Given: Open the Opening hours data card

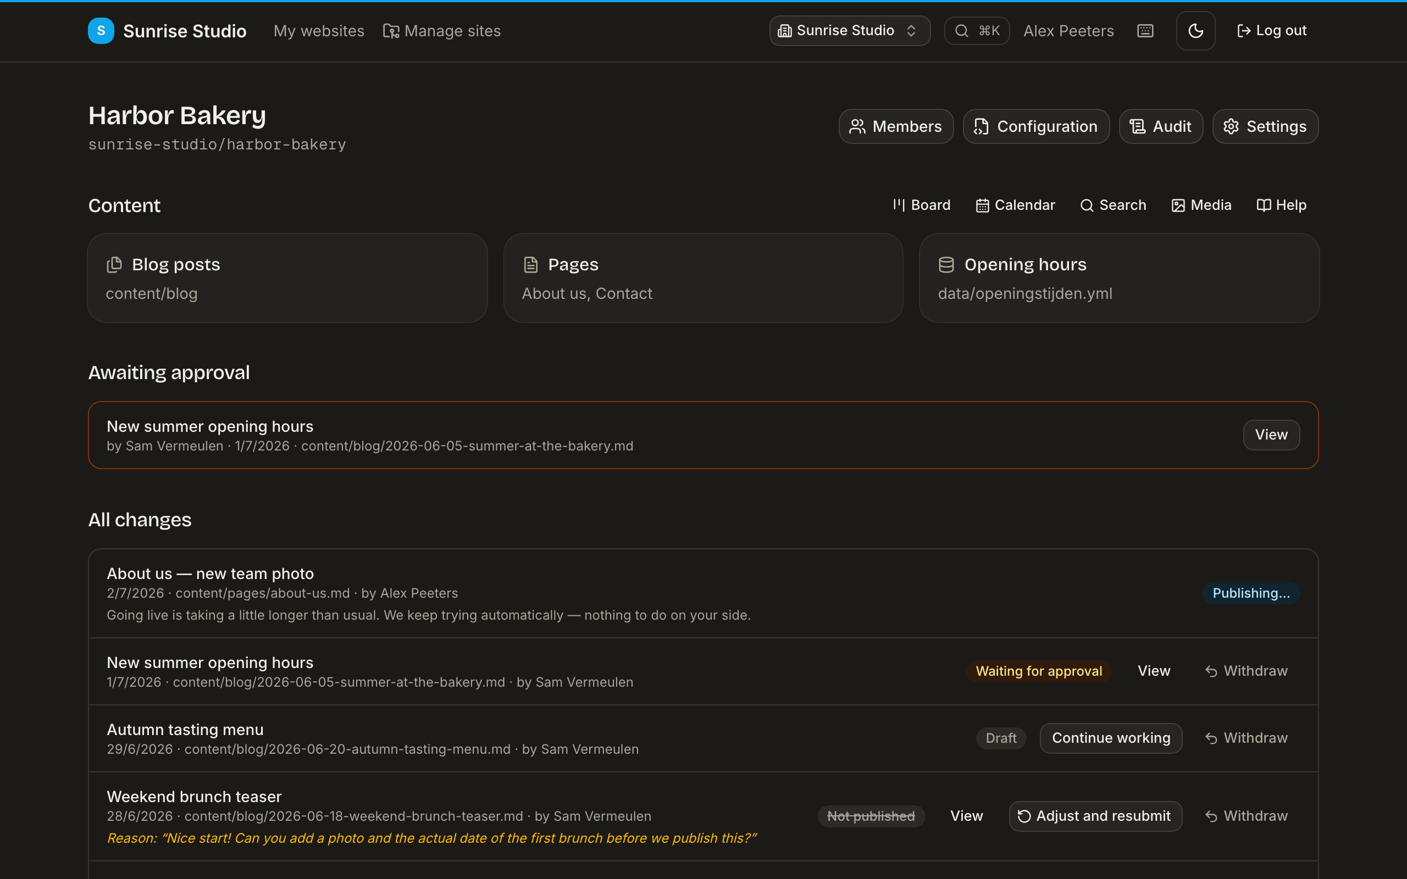Looking at the screenshot, I should point(1119,278).
